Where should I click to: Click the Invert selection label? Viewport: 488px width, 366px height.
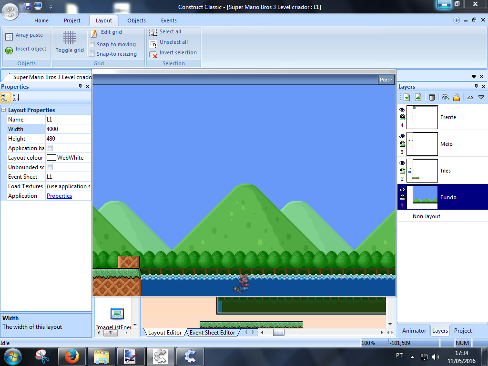tap(178, 52)
